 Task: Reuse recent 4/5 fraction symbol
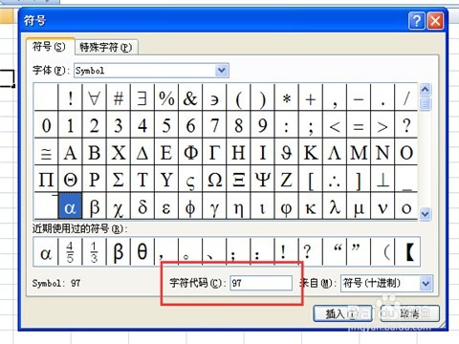70,251
